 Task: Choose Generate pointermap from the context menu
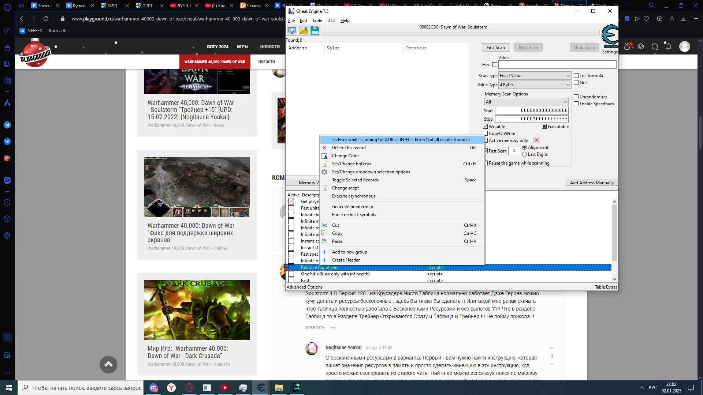point(353,206)
